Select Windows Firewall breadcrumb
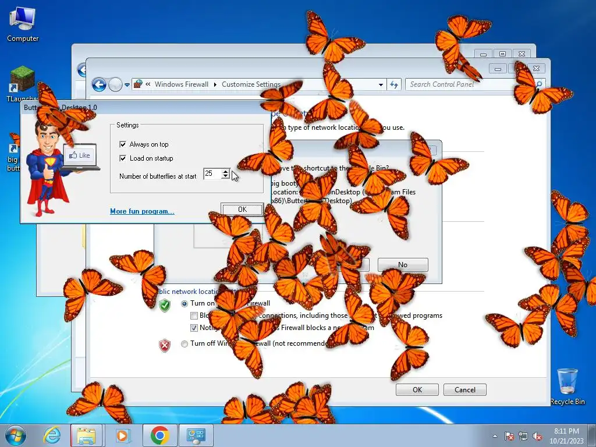Image resolution: width=596 pixels, height=447 pixels. coord(182,84)
